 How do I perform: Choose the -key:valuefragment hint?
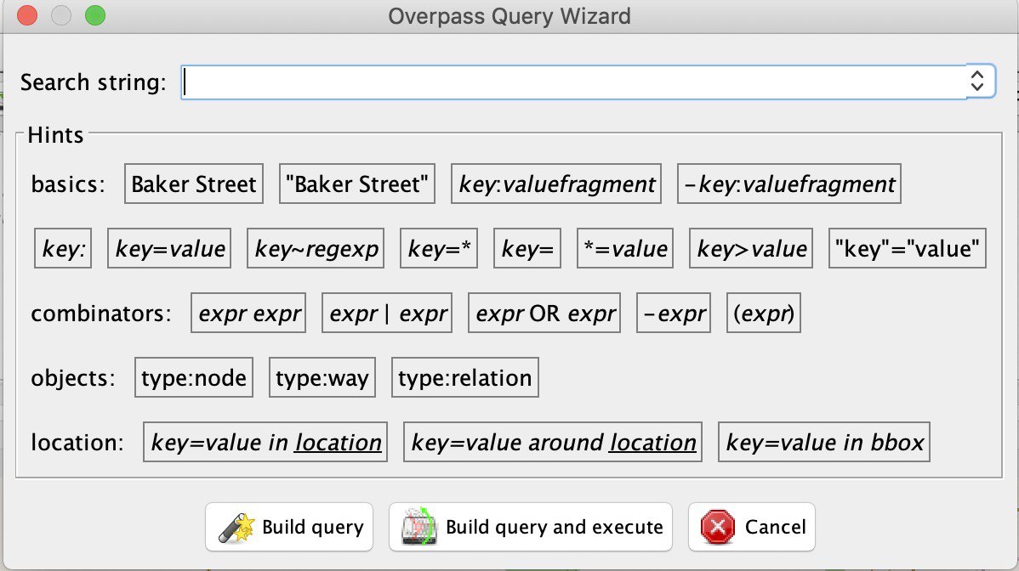click(x=789, y=184)
